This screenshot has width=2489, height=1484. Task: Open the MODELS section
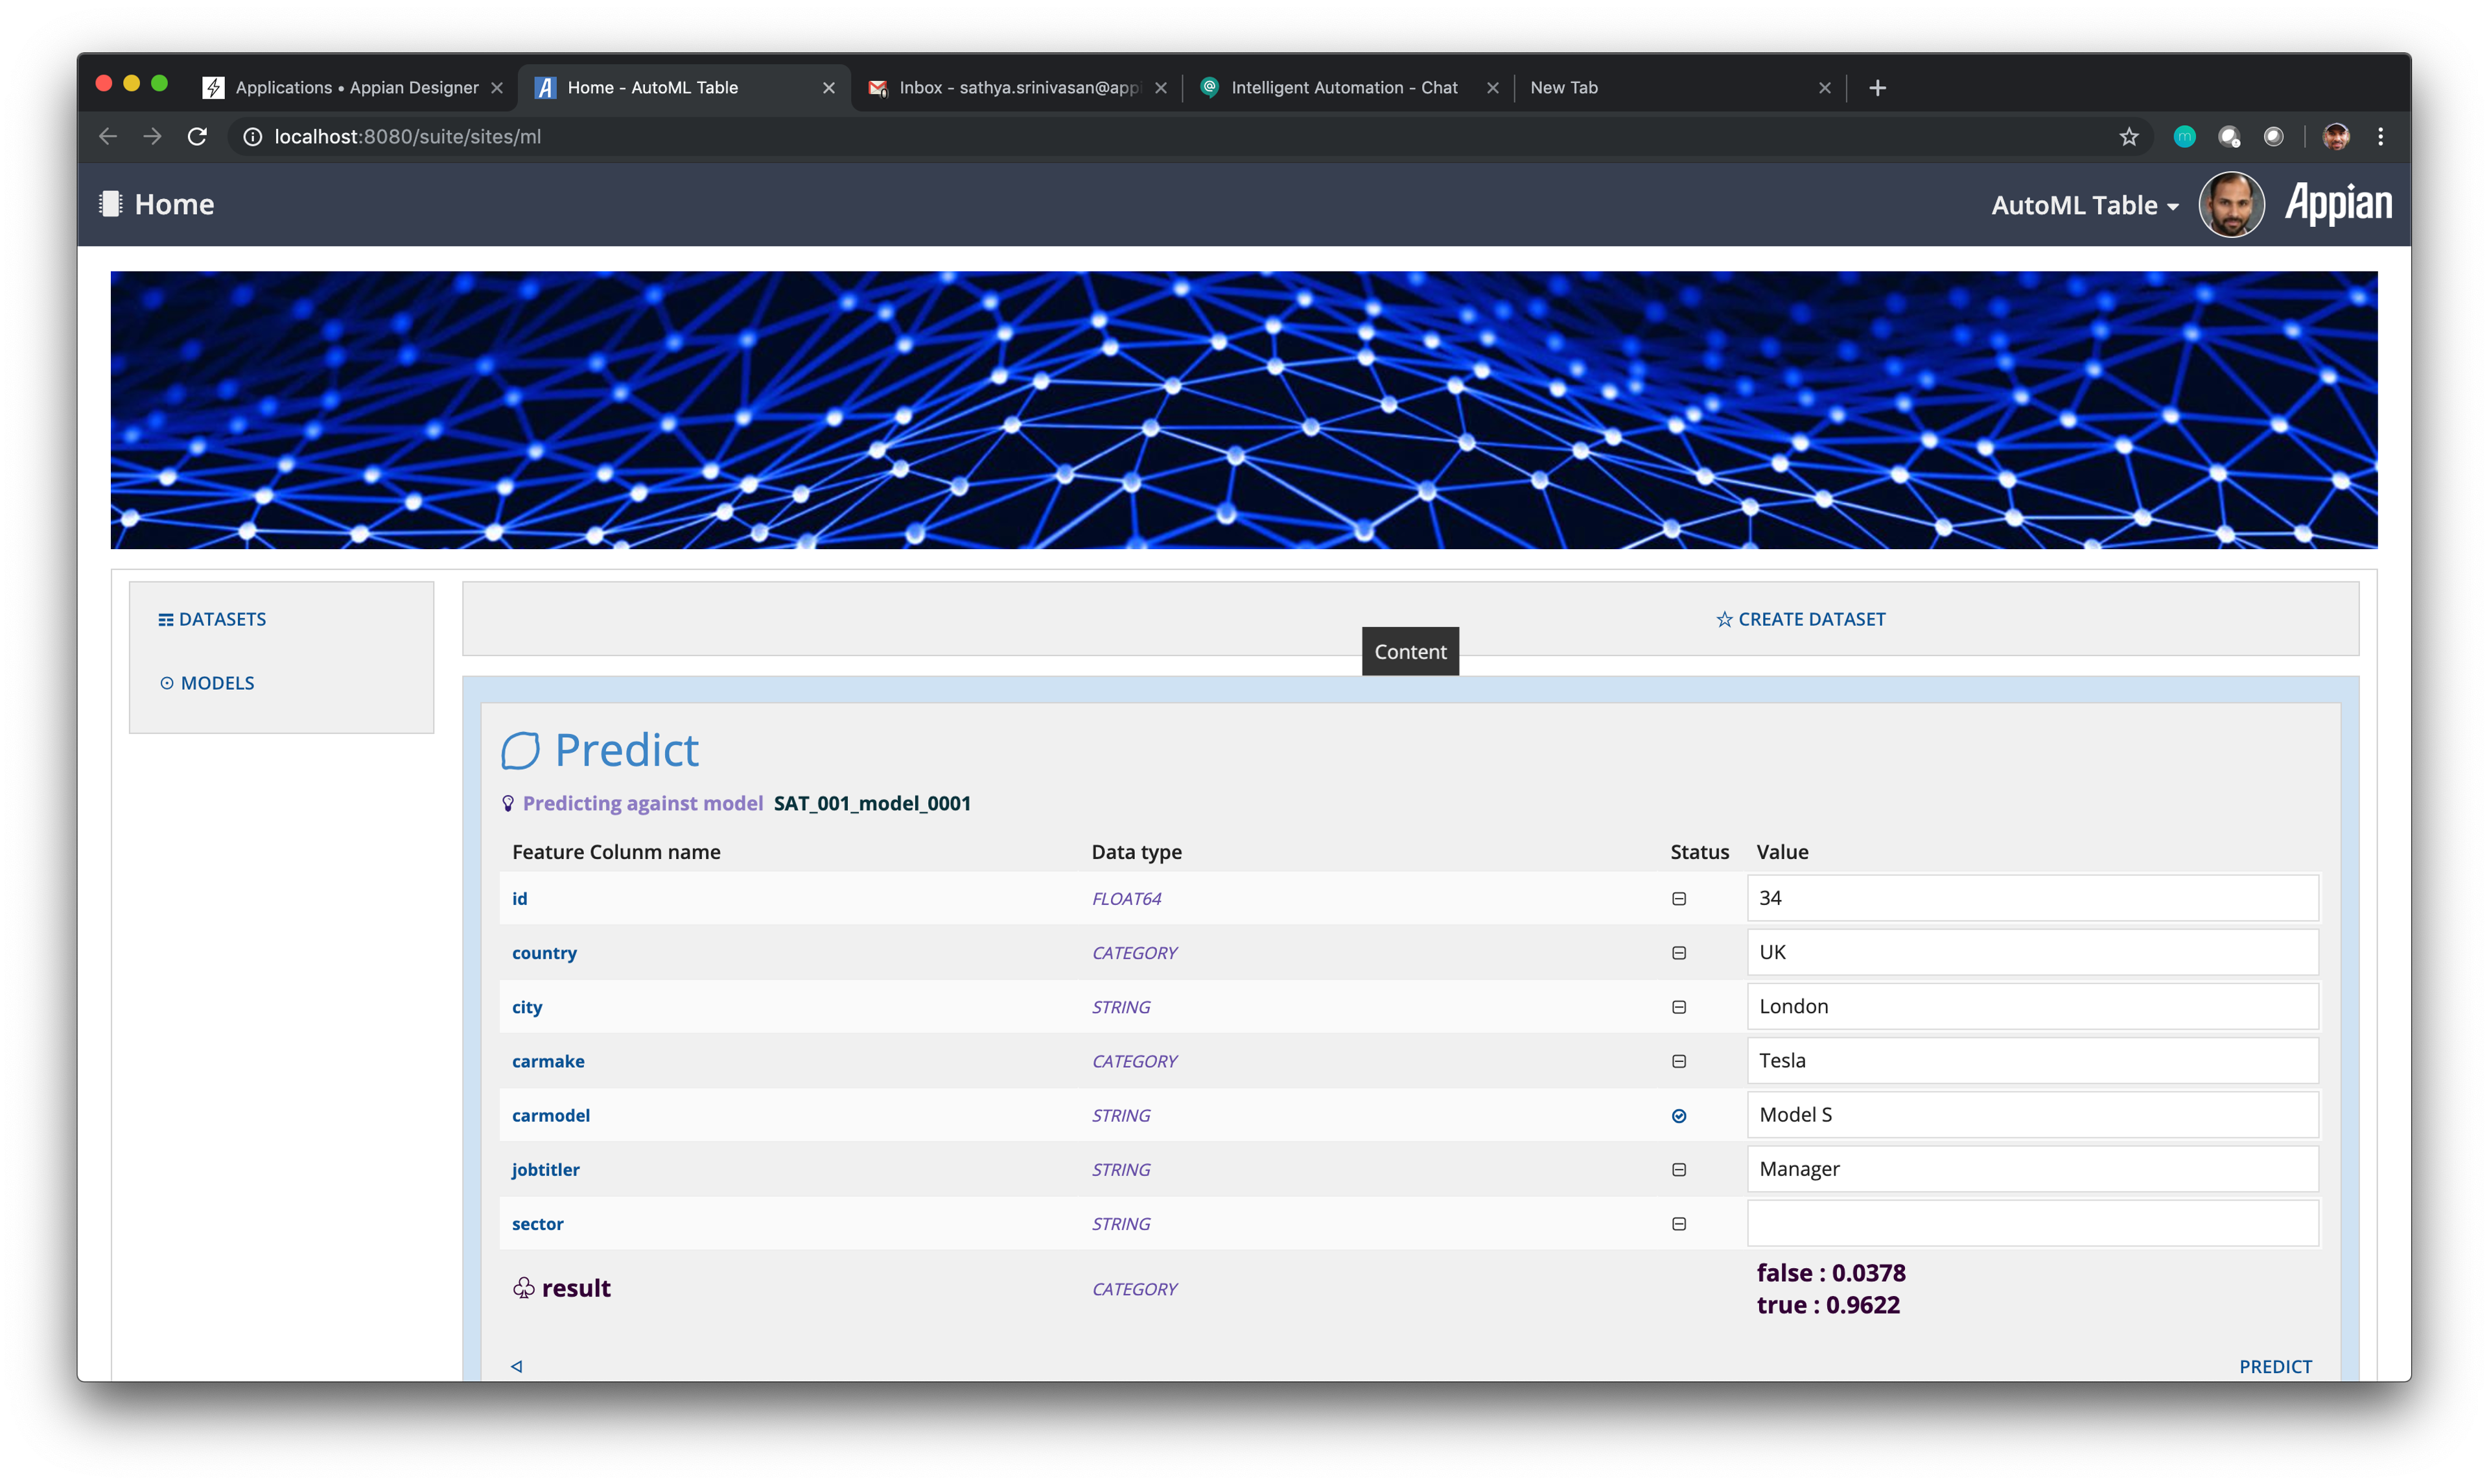point(207,683)
